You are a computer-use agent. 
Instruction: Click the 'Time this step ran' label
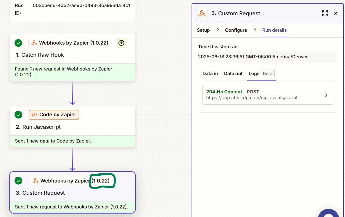(217, 47)
